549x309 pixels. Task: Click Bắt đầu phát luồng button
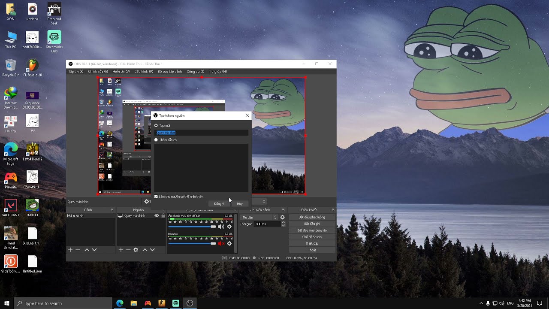(x=312, y=217)
